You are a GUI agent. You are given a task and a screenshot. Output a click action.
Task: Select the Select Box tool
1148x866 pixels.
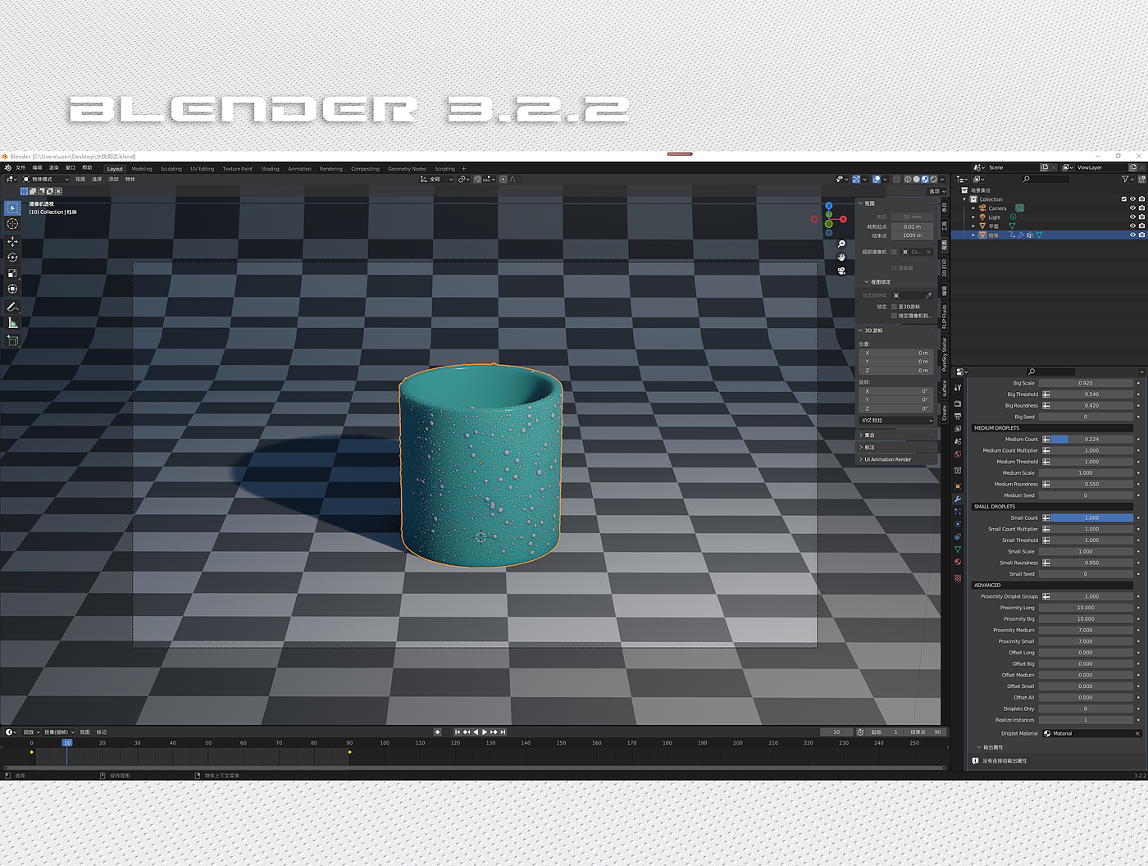coord(12,208)
